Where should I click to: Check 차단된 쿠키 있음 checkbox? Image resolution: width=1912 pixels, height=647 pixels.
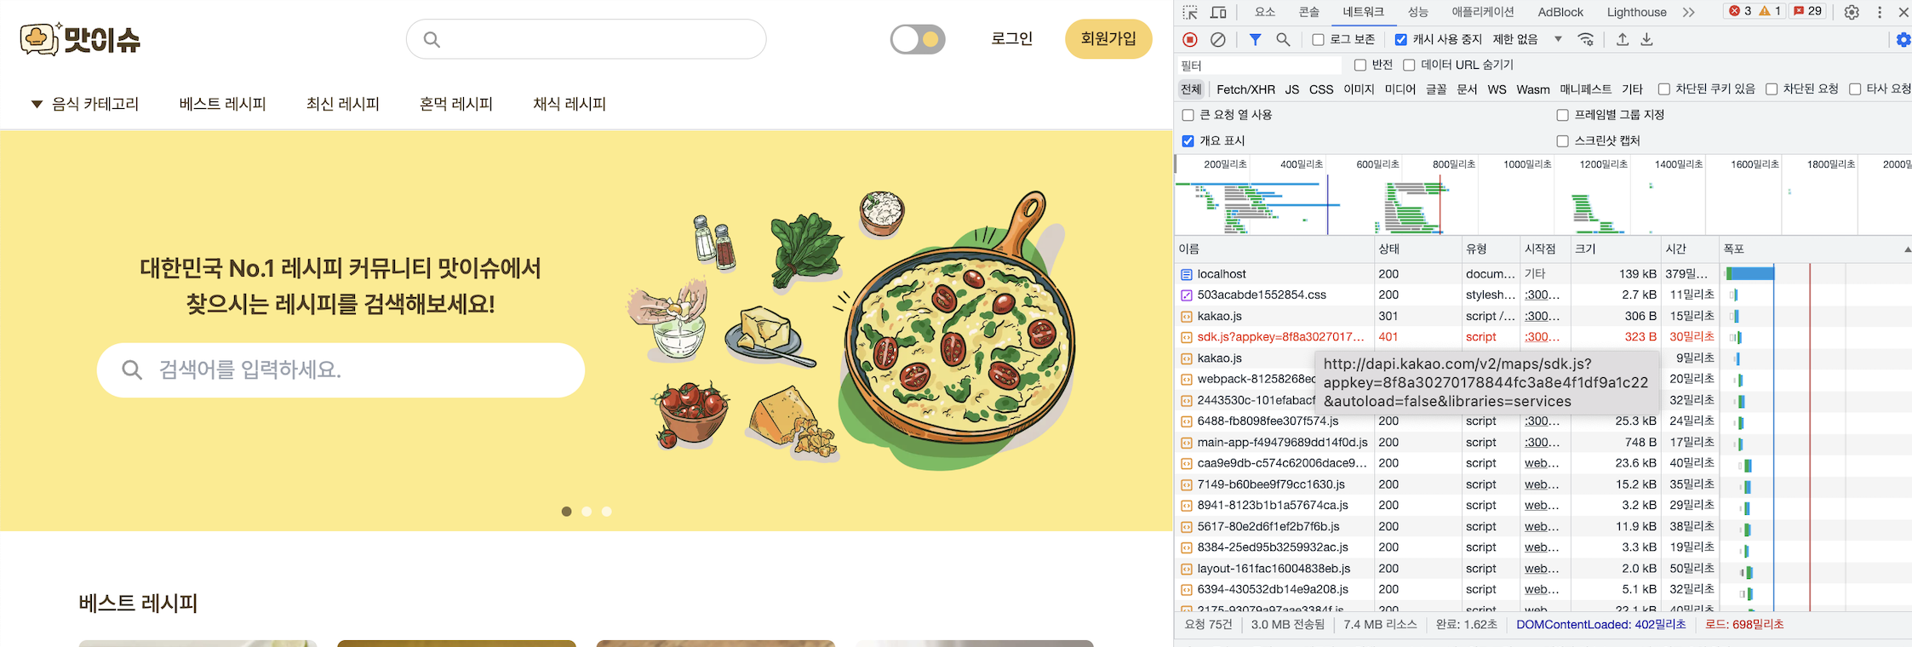pos(1663,89)
